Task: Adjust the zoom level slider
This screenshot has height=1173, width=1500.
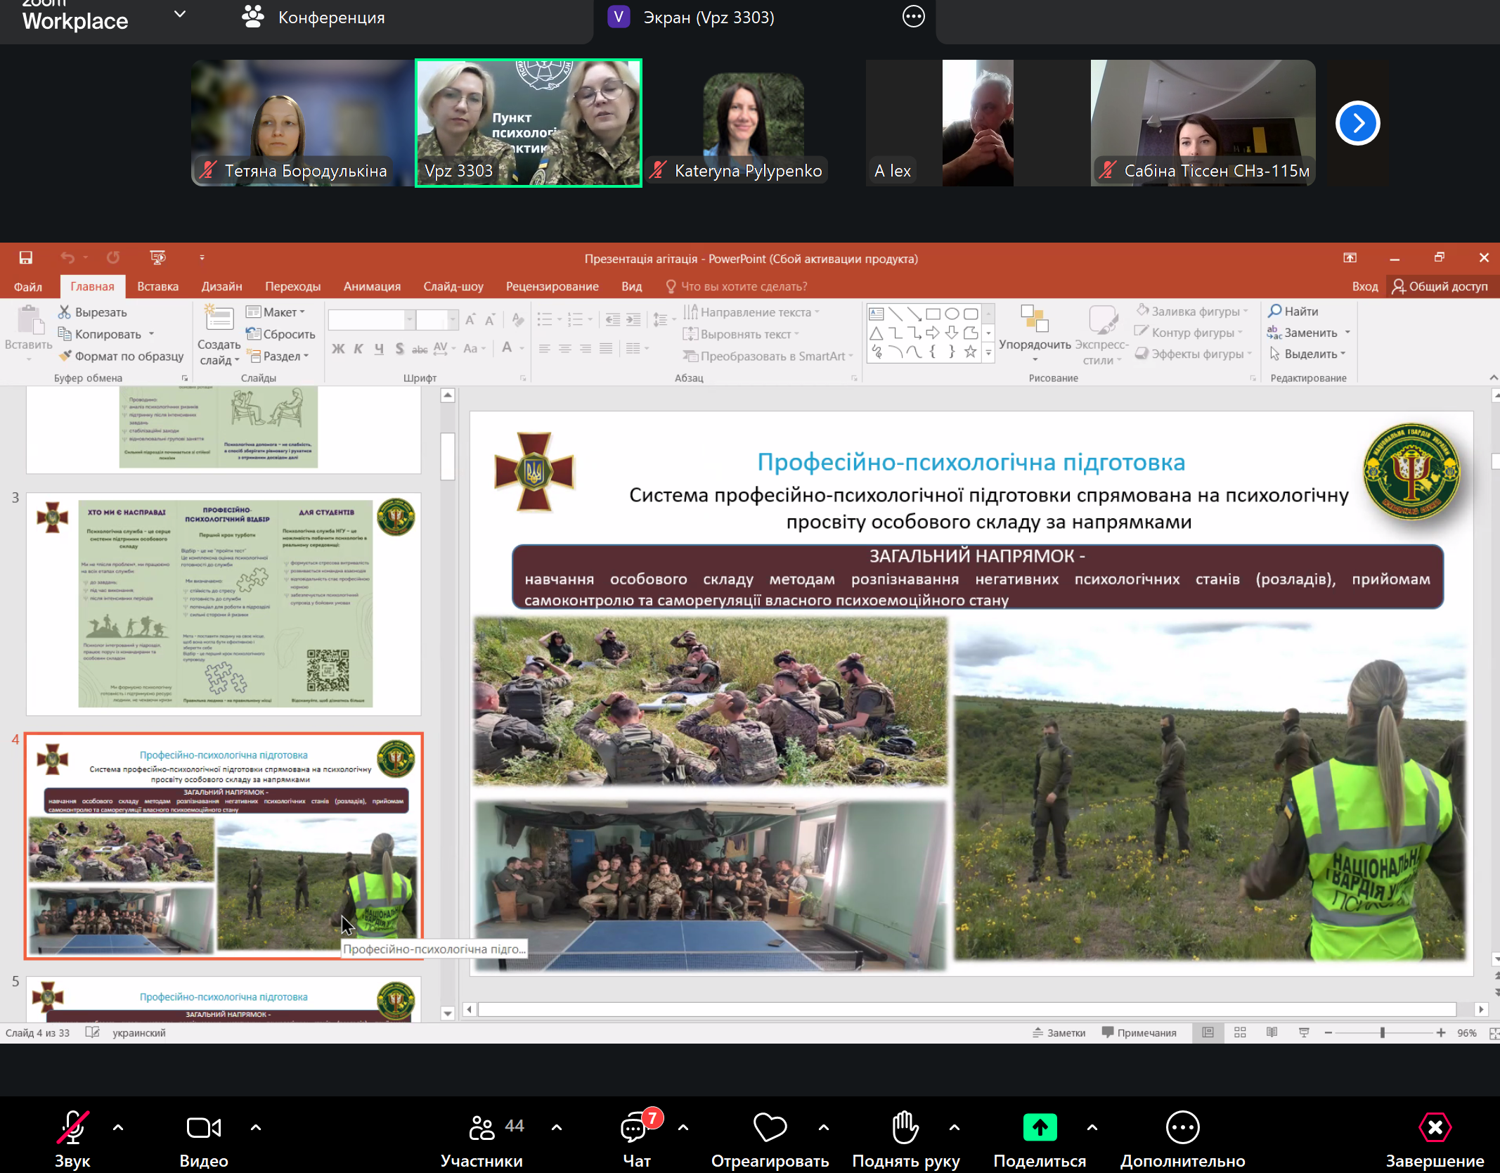Action: point(1382,1032)
